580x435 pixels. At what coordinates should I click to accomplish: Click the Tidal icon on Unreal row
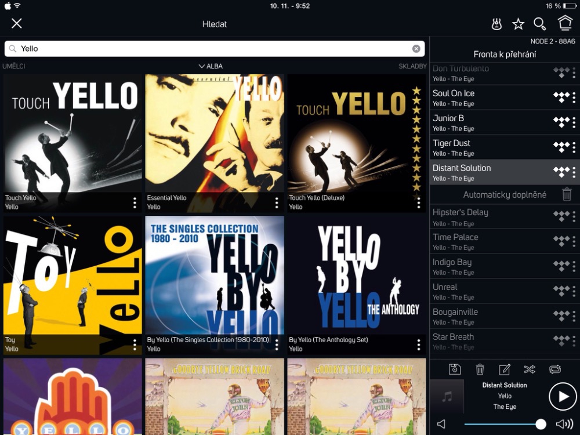click(x=561, y=291)
